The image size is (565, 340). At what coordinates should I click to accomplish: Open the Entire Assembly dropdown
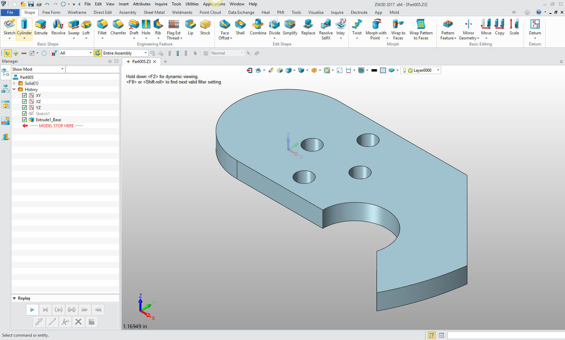(145, 53)
